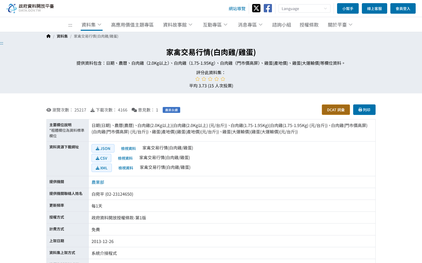Image resolution: width=422 pixels, height=263 pixels.
Task: Expand the 資料集 menu
Action: coord(92,25)
